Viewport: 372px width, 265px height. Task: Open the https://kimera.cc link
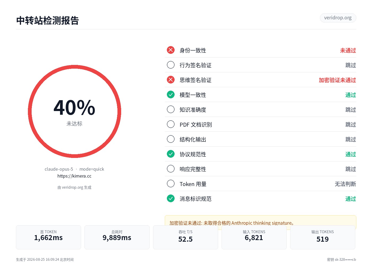(74, 176)
